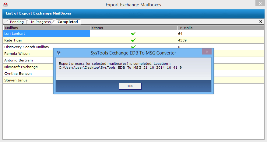Select the Completed tab
Viewport: 267px width, 142px height.
click(x=68, y=22)
